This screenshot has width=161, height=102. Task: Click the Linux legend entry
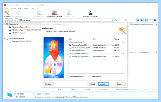pyautogui.click(x=87, y=89)
